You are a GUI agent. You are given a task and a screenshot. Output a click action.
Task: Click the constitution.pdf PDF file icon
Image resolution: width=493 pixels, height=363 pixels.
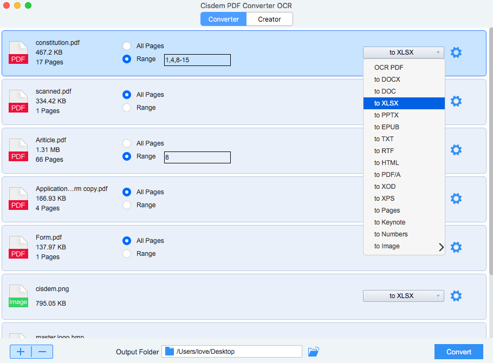(x=18, y=53)
